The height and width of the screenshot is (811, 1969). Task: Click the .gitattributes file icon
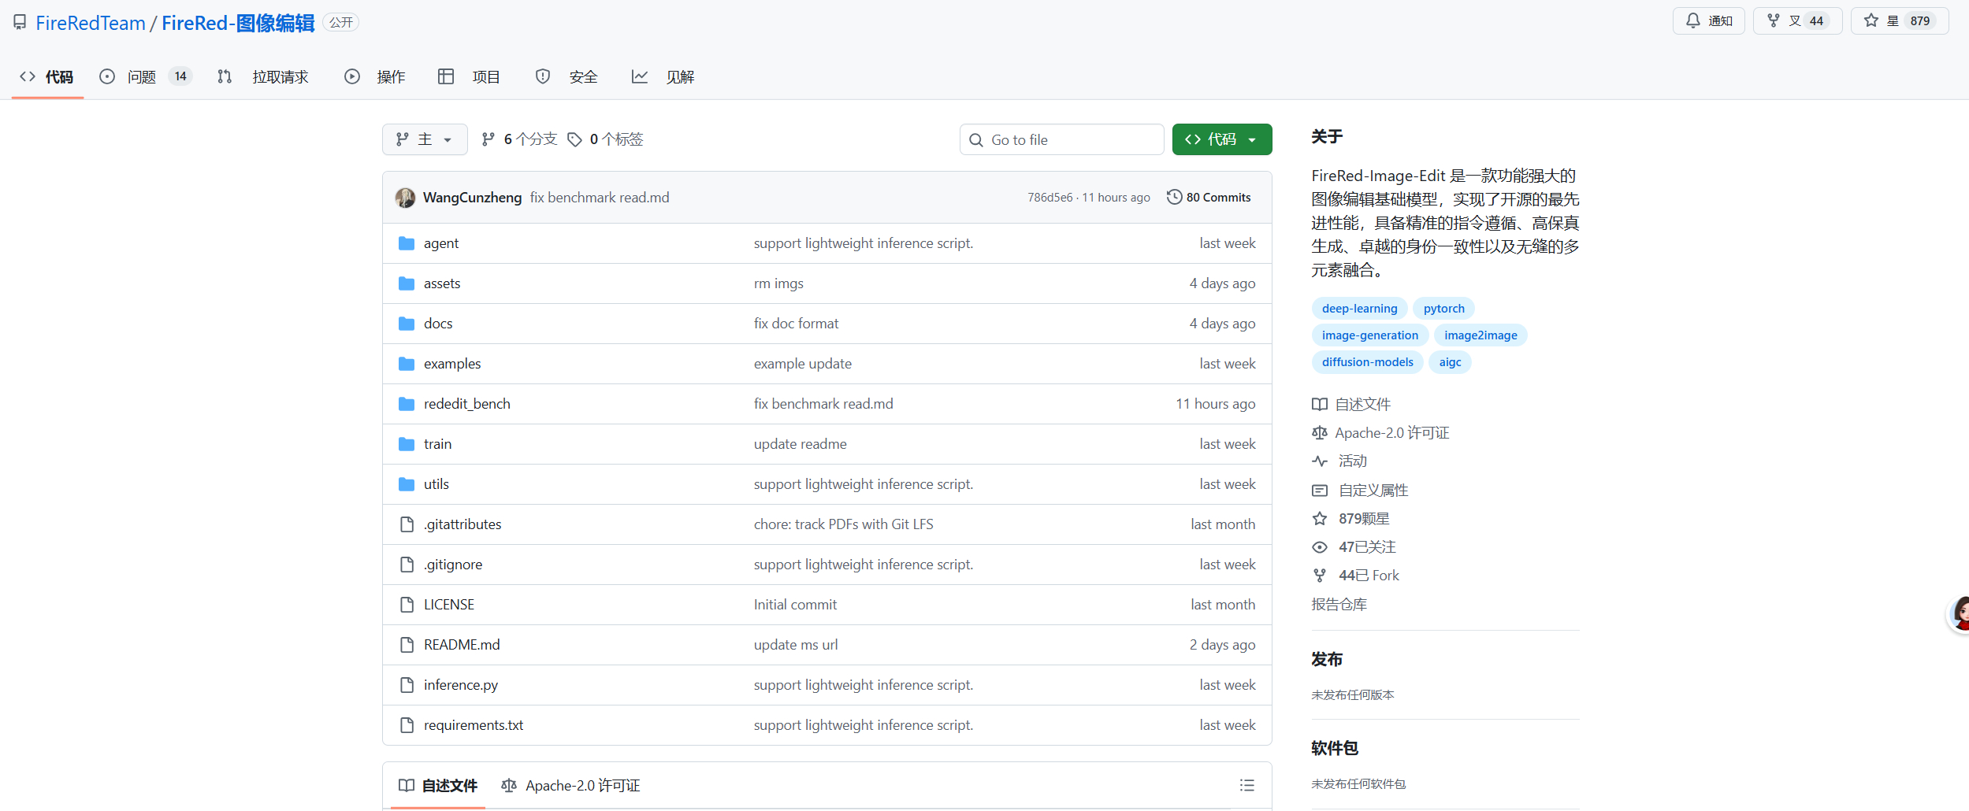click(x=407, y=524)
